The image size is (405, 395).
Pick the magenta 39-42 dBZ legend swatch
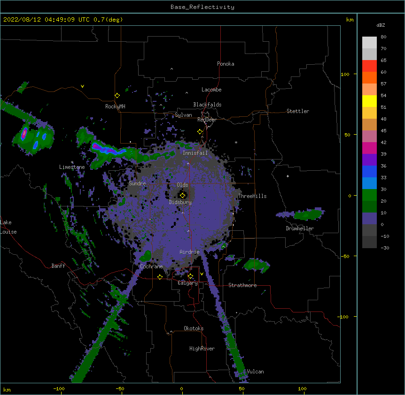tap(369, 148)
